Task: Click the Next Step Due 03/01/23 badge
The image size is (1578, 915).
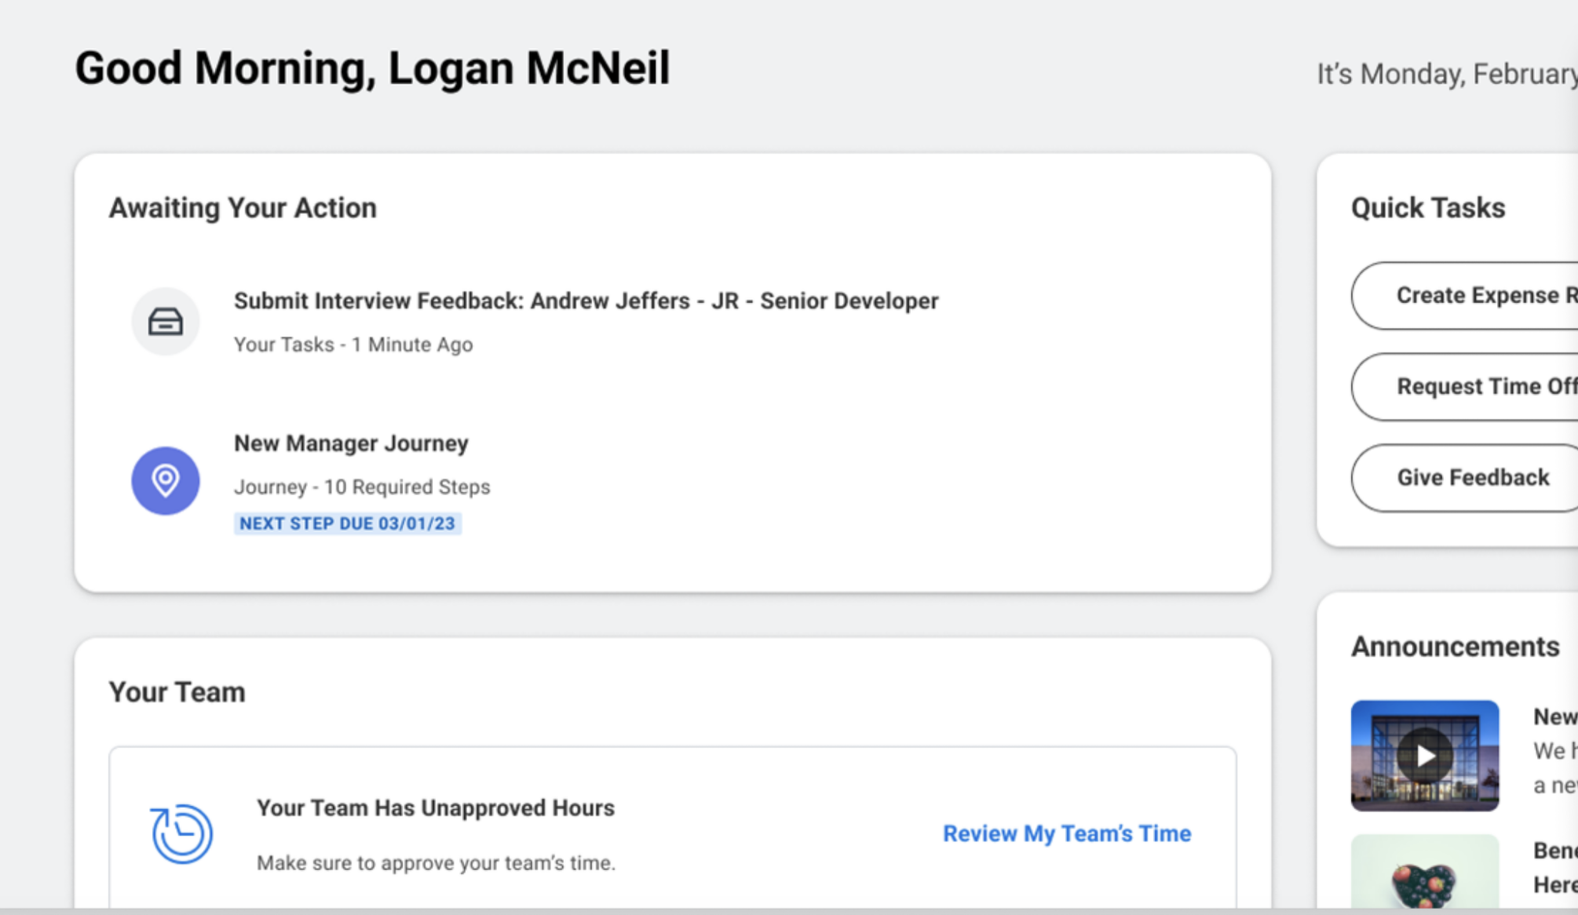Action: [x=347, y=523]
